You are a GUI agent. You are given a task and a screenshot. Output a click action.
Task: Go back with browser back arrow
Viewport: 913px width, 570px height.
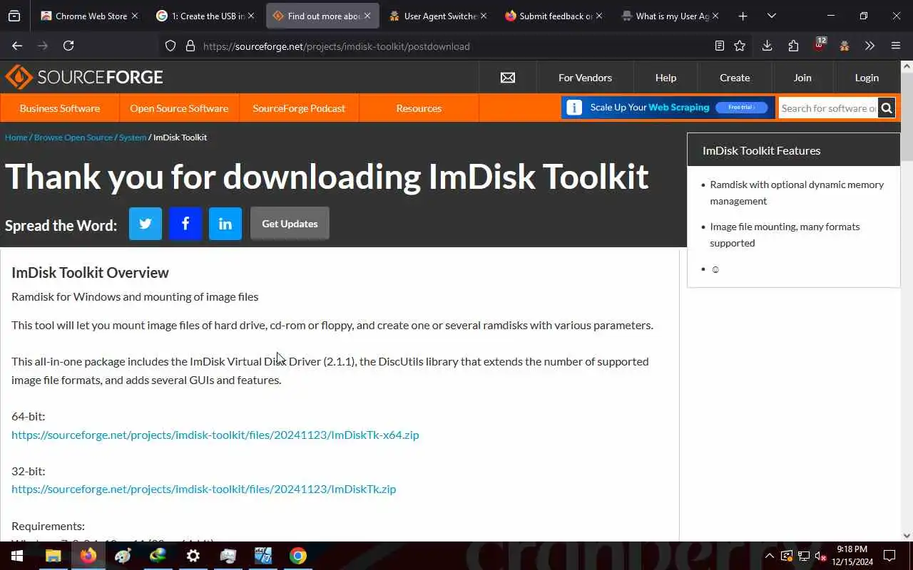coord(17,46)
